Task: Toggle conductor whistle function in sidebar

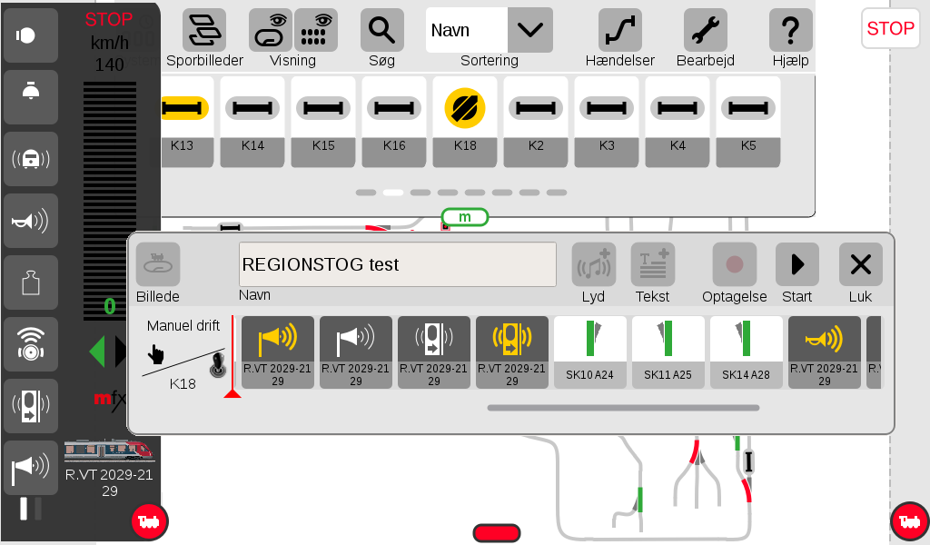Action: coord(31,468)
